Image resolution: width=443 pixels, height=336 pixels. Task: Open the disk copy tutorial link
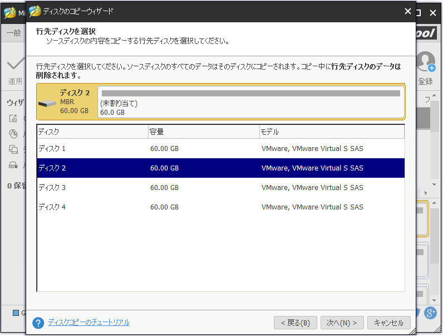tap(89, 323)
